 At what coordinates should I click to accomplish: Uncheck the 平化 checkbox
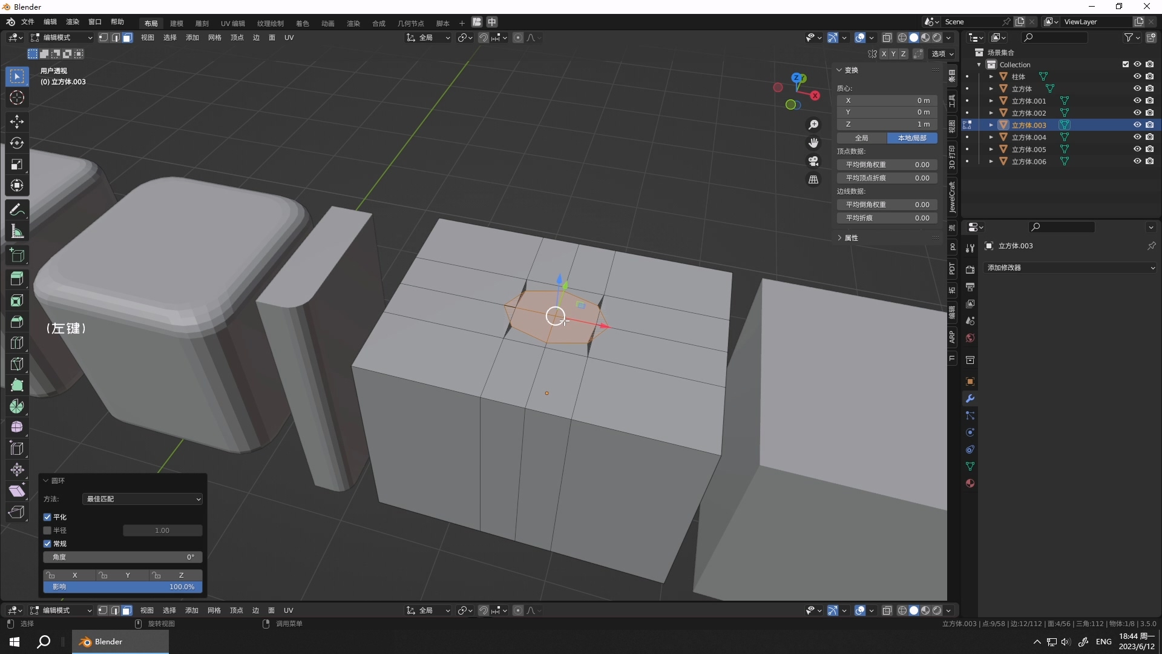point(47,517)
